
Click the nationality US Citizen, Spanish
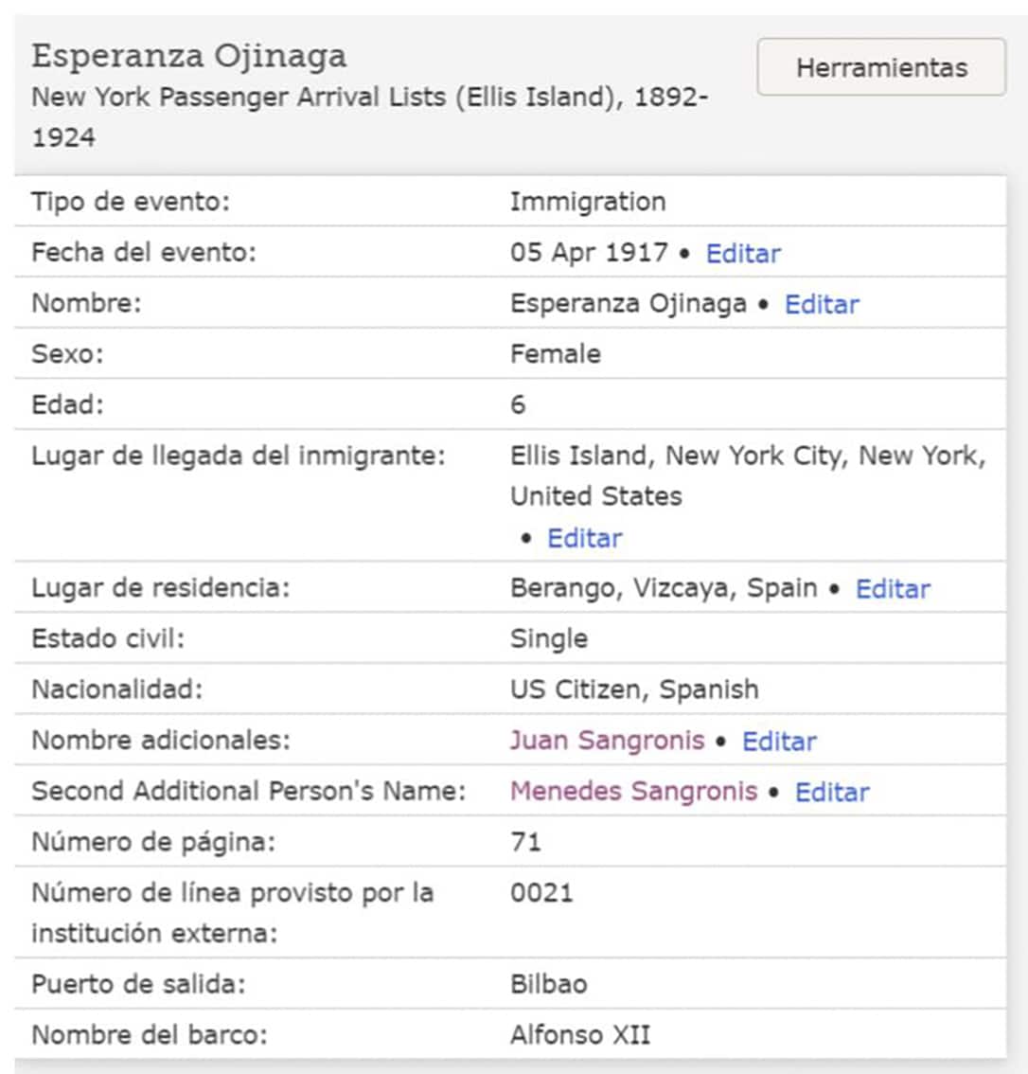(632, 689)
